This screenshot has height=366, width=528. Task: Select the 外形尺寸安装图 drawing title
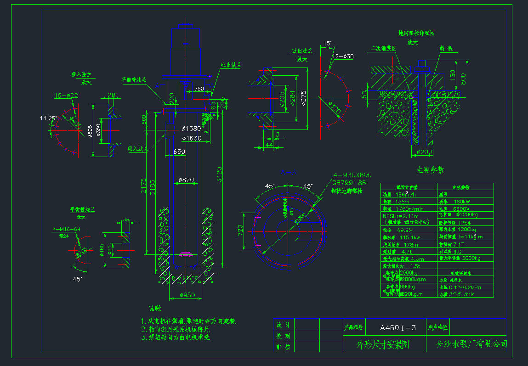[x=383, y=344]
